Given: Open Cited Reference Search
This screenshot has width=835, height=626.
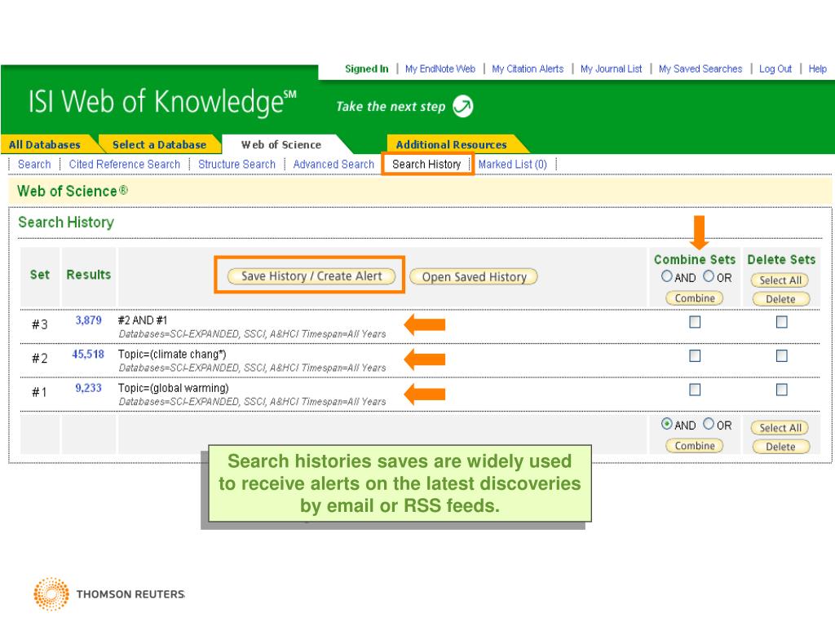Looking at the screenshot, I should pyautogui.click(x=125, y=165).
